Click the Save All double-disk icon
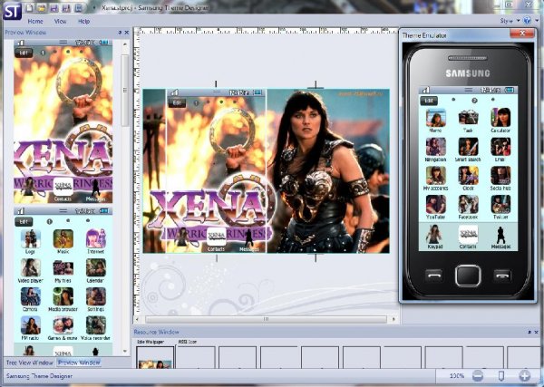 [x=66, y=7]
